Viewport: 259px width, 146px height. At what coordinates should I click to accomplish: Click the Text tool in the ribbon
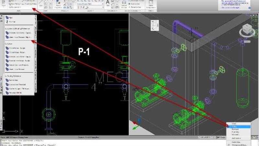[x=107, y=4]
